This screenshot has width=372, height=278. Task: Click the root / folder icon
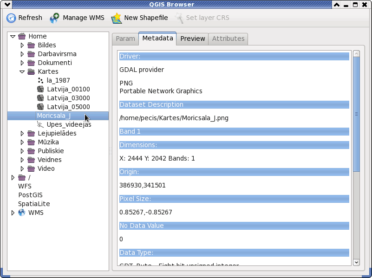[x=22, y=177]
